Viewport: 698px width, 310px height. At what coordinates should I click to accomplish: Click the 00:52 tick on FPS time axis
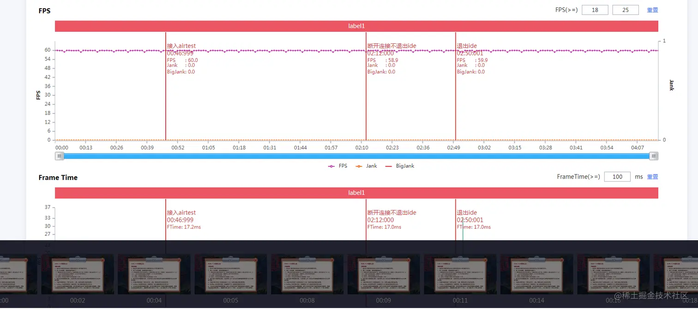pos(178,148)
